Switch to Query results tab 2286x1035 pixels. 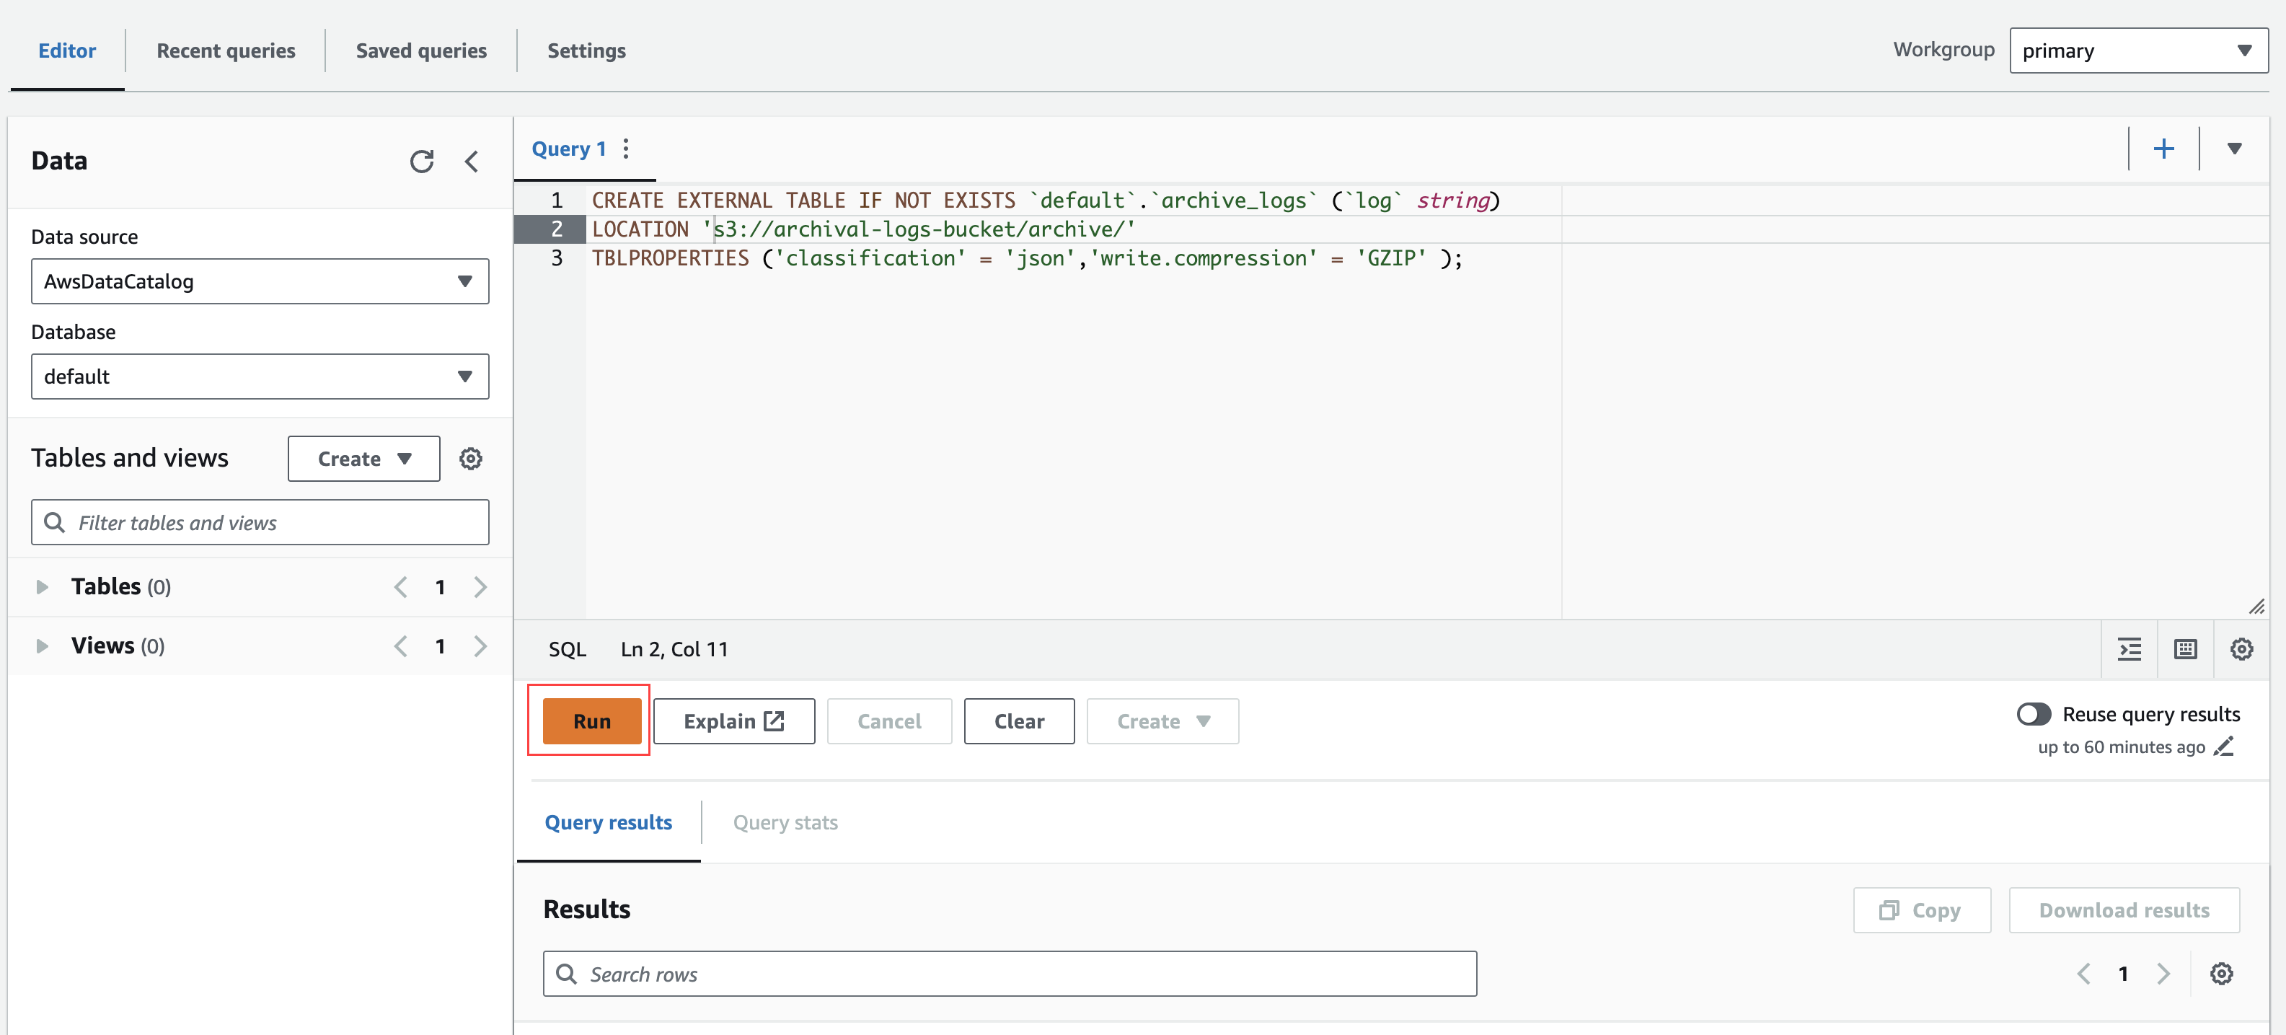pos(609,823)
